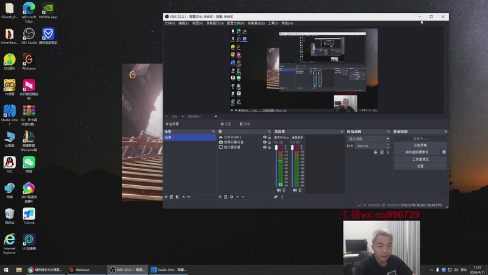Zoom out preview with minus icon
This screenshot has width=488, height=275.
click(167, 117)
